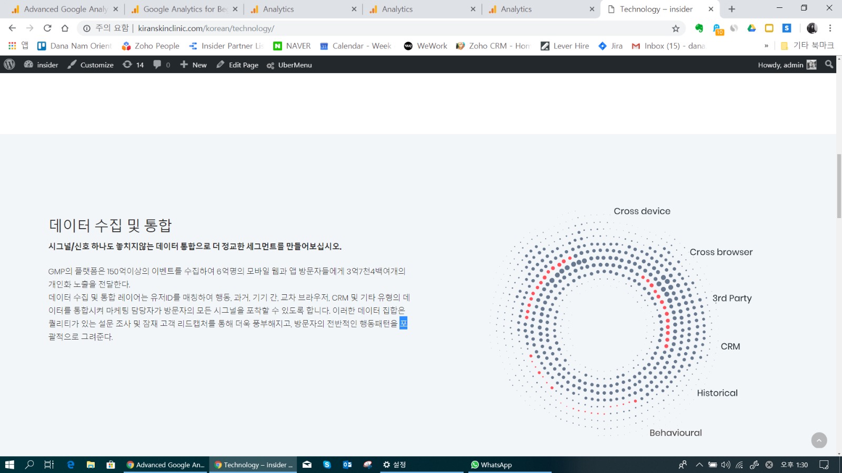The image size is (842, 473).
Task: Bookmark this page with the star icon
Action: 676,28
